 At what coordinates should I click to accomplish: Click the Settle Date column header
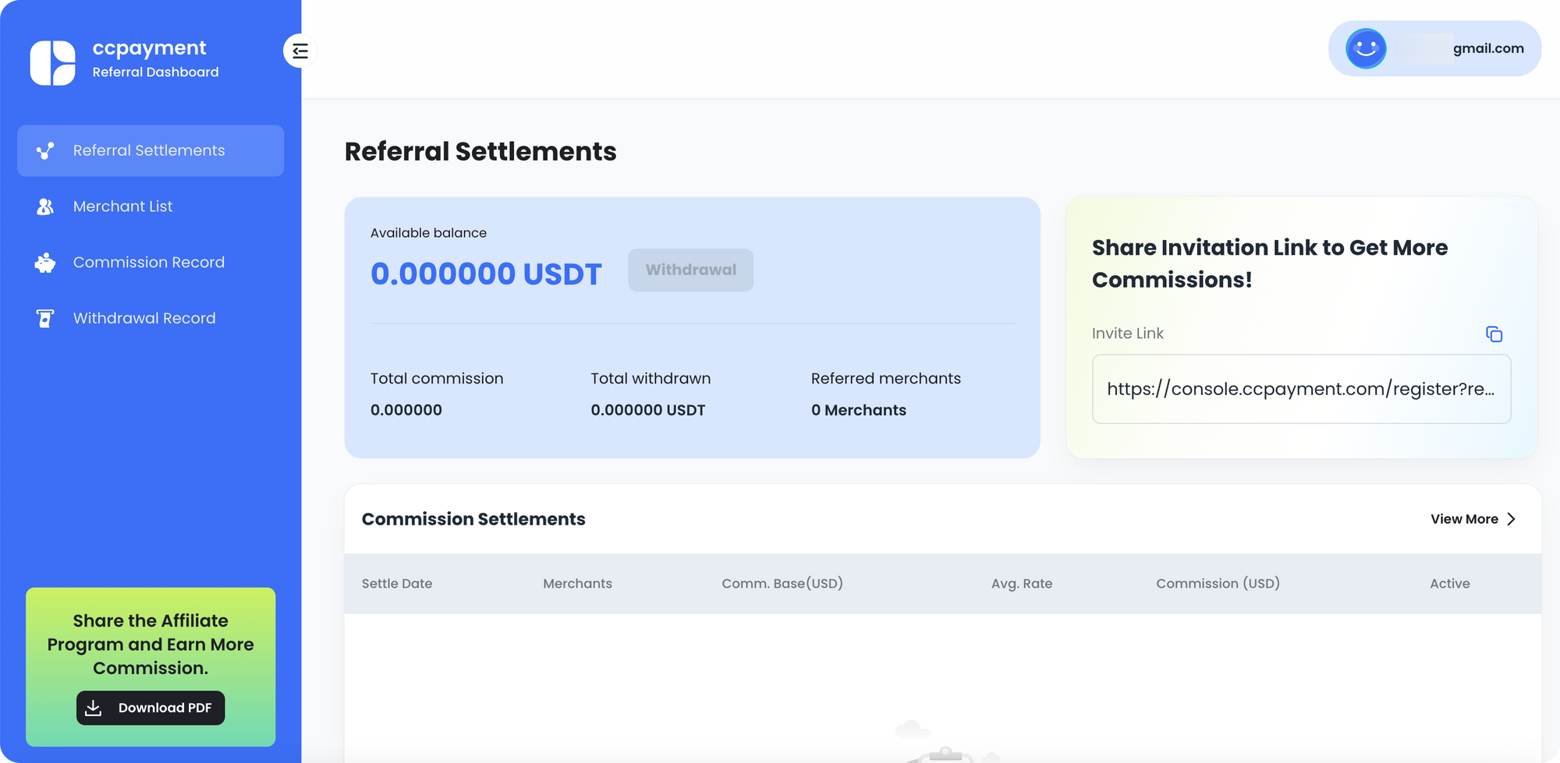pos(397,584)
